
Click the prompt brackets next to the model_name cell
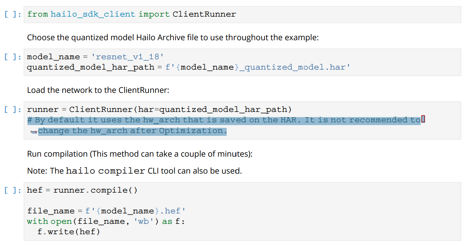coord(13,57)
